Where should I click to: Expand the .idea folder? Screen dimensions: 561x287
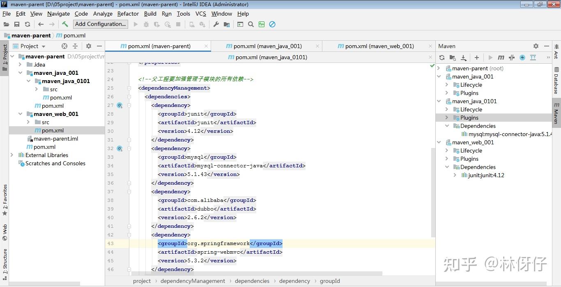20,65
